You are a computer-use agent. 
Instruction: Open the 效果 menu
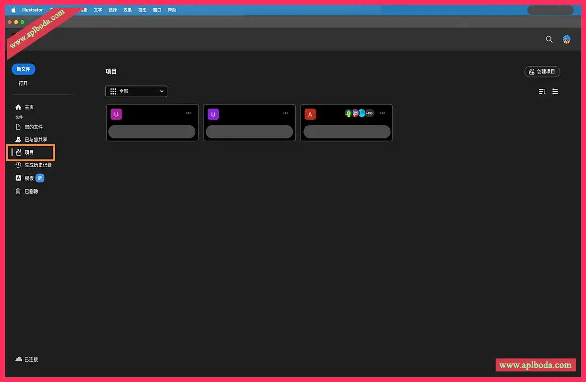[127, 10]
